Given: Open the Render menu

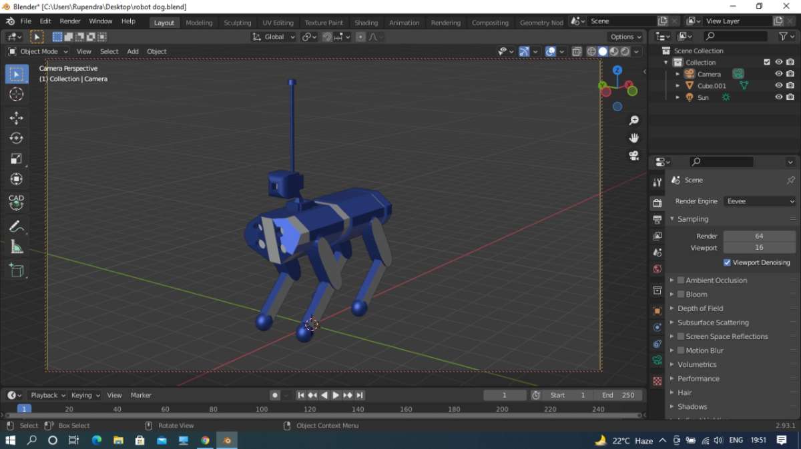Looking at the screenshot, I should 70,21.
